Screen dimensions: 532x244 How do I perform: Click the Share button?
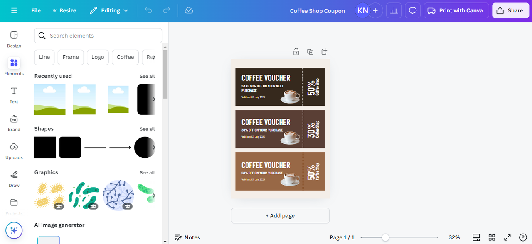point(510,10)
